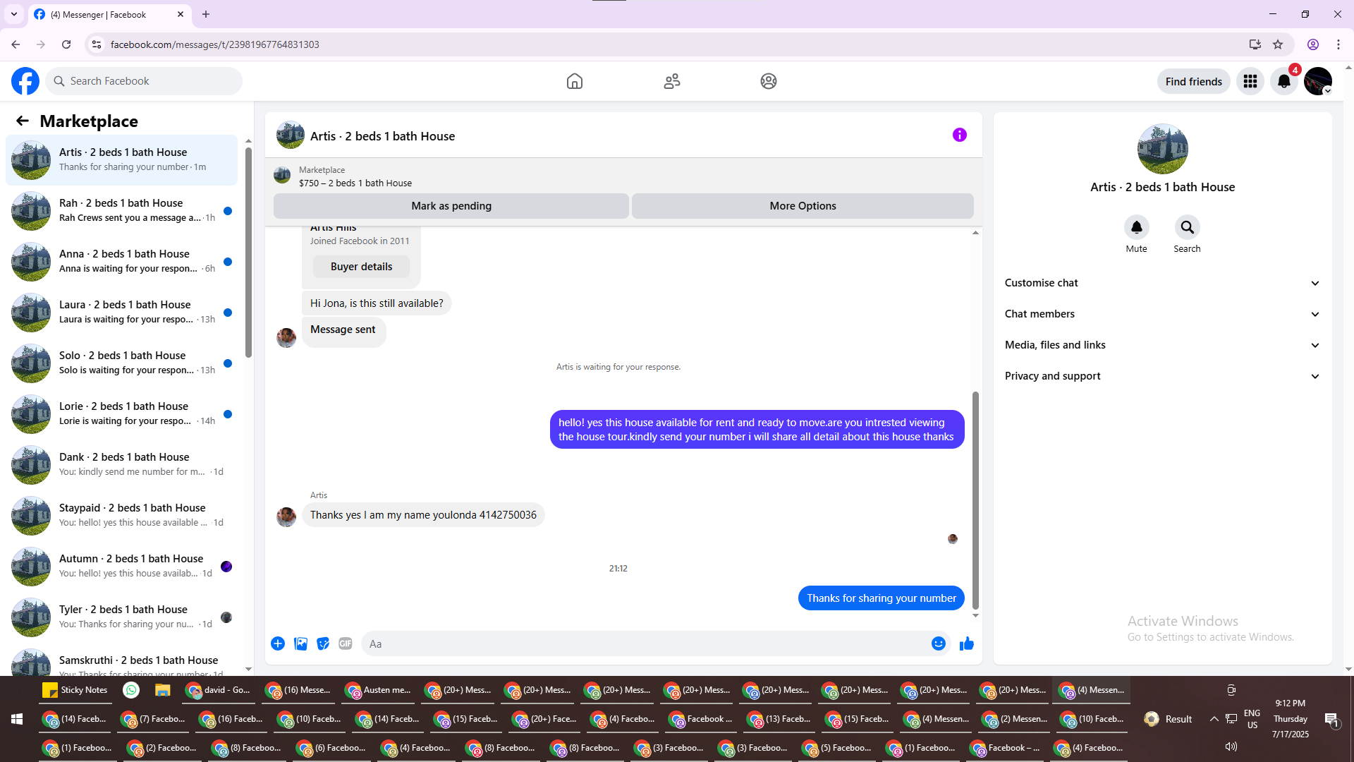Open the Friends icon in top navigation
Image resolution: width=1354 pixels, height=762 pixels.
pyautogui.click(x=672, y=81)
